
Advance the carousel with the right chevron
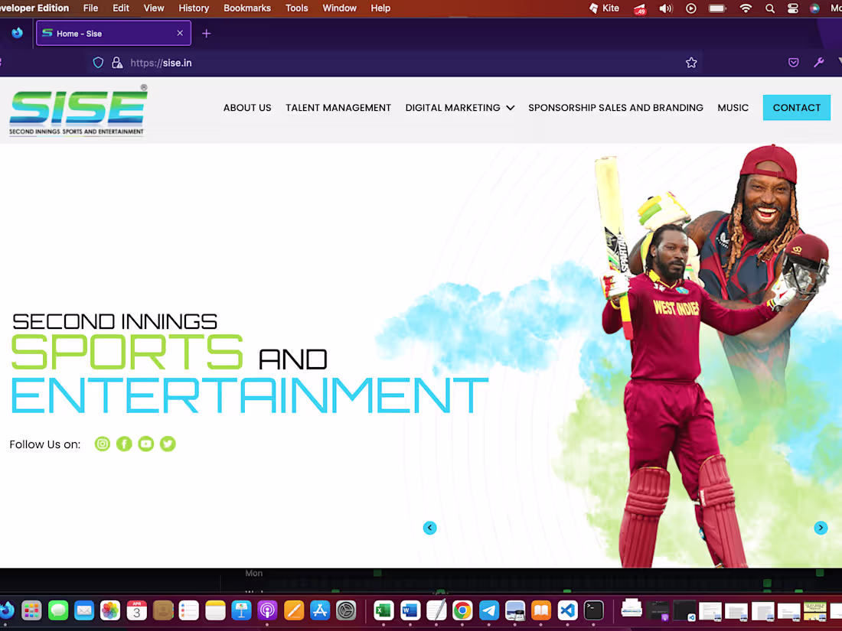821,528
